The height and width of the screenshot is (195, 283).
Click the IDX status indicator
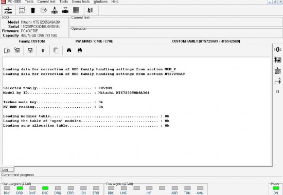coord(83,188)
